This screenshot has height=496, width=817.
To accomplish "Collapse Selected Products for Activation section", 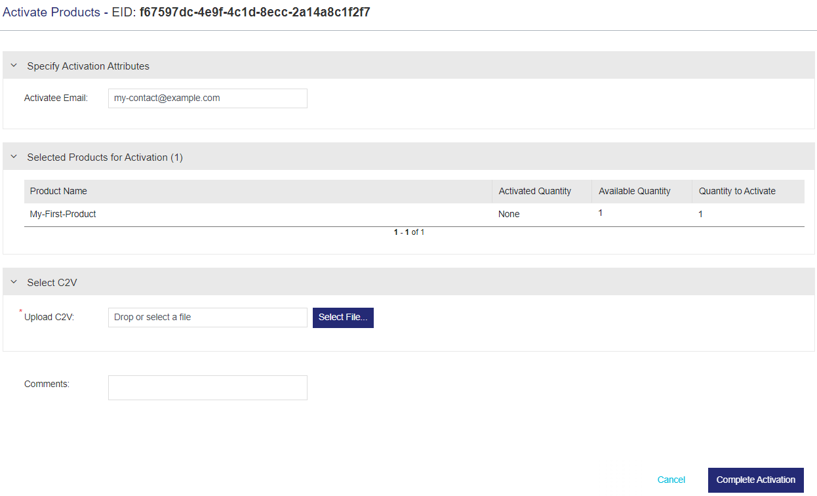I will point(14,157).
